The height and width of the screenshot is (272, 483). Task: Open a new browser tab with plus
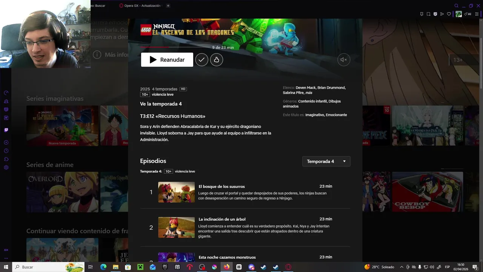click(x=168, y=6)
